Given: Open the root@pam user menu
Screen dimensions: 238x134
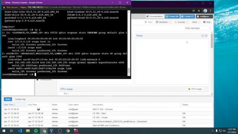Looking at the screenshot, I should (204, 16).
